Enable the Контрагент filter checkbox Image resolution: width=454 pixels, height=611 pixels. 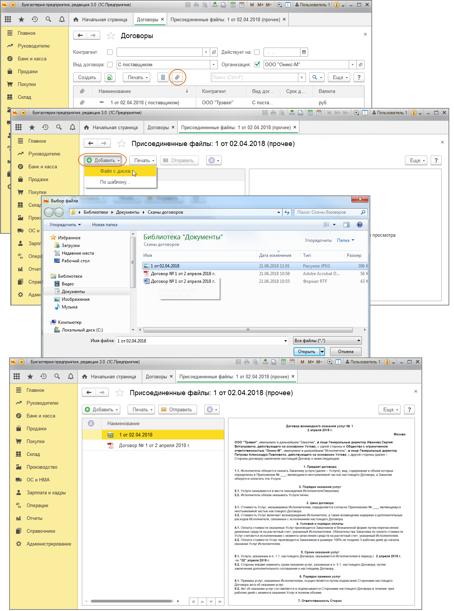tap(110, 52)
